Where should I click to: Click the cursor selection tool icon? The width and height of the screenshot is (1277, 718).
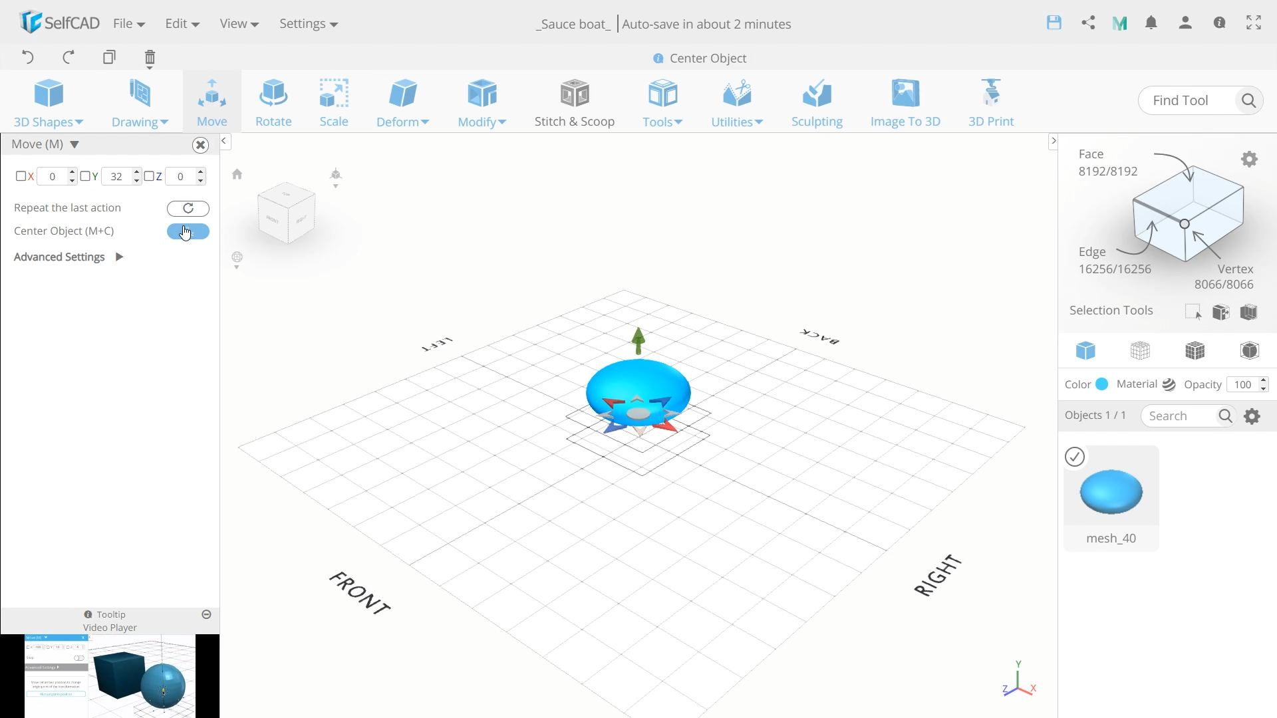[1193, 312]
